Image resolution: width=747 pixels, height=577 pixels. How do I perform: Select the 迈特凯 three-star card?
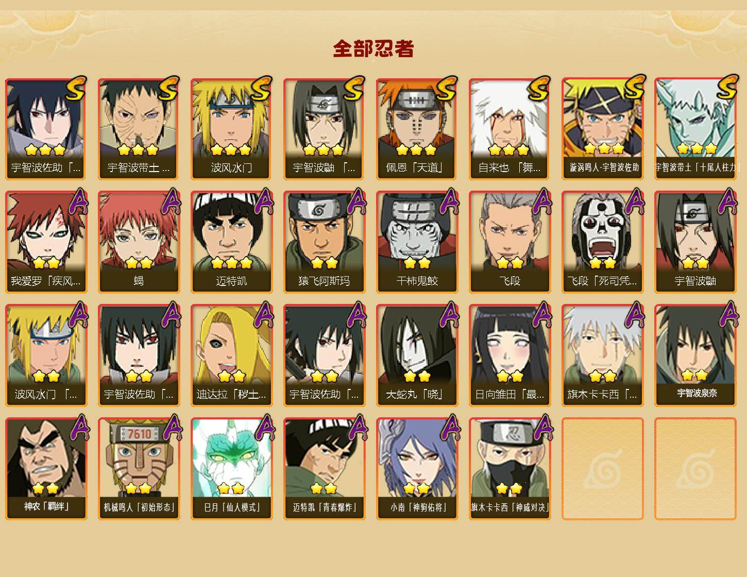(231, 242)
